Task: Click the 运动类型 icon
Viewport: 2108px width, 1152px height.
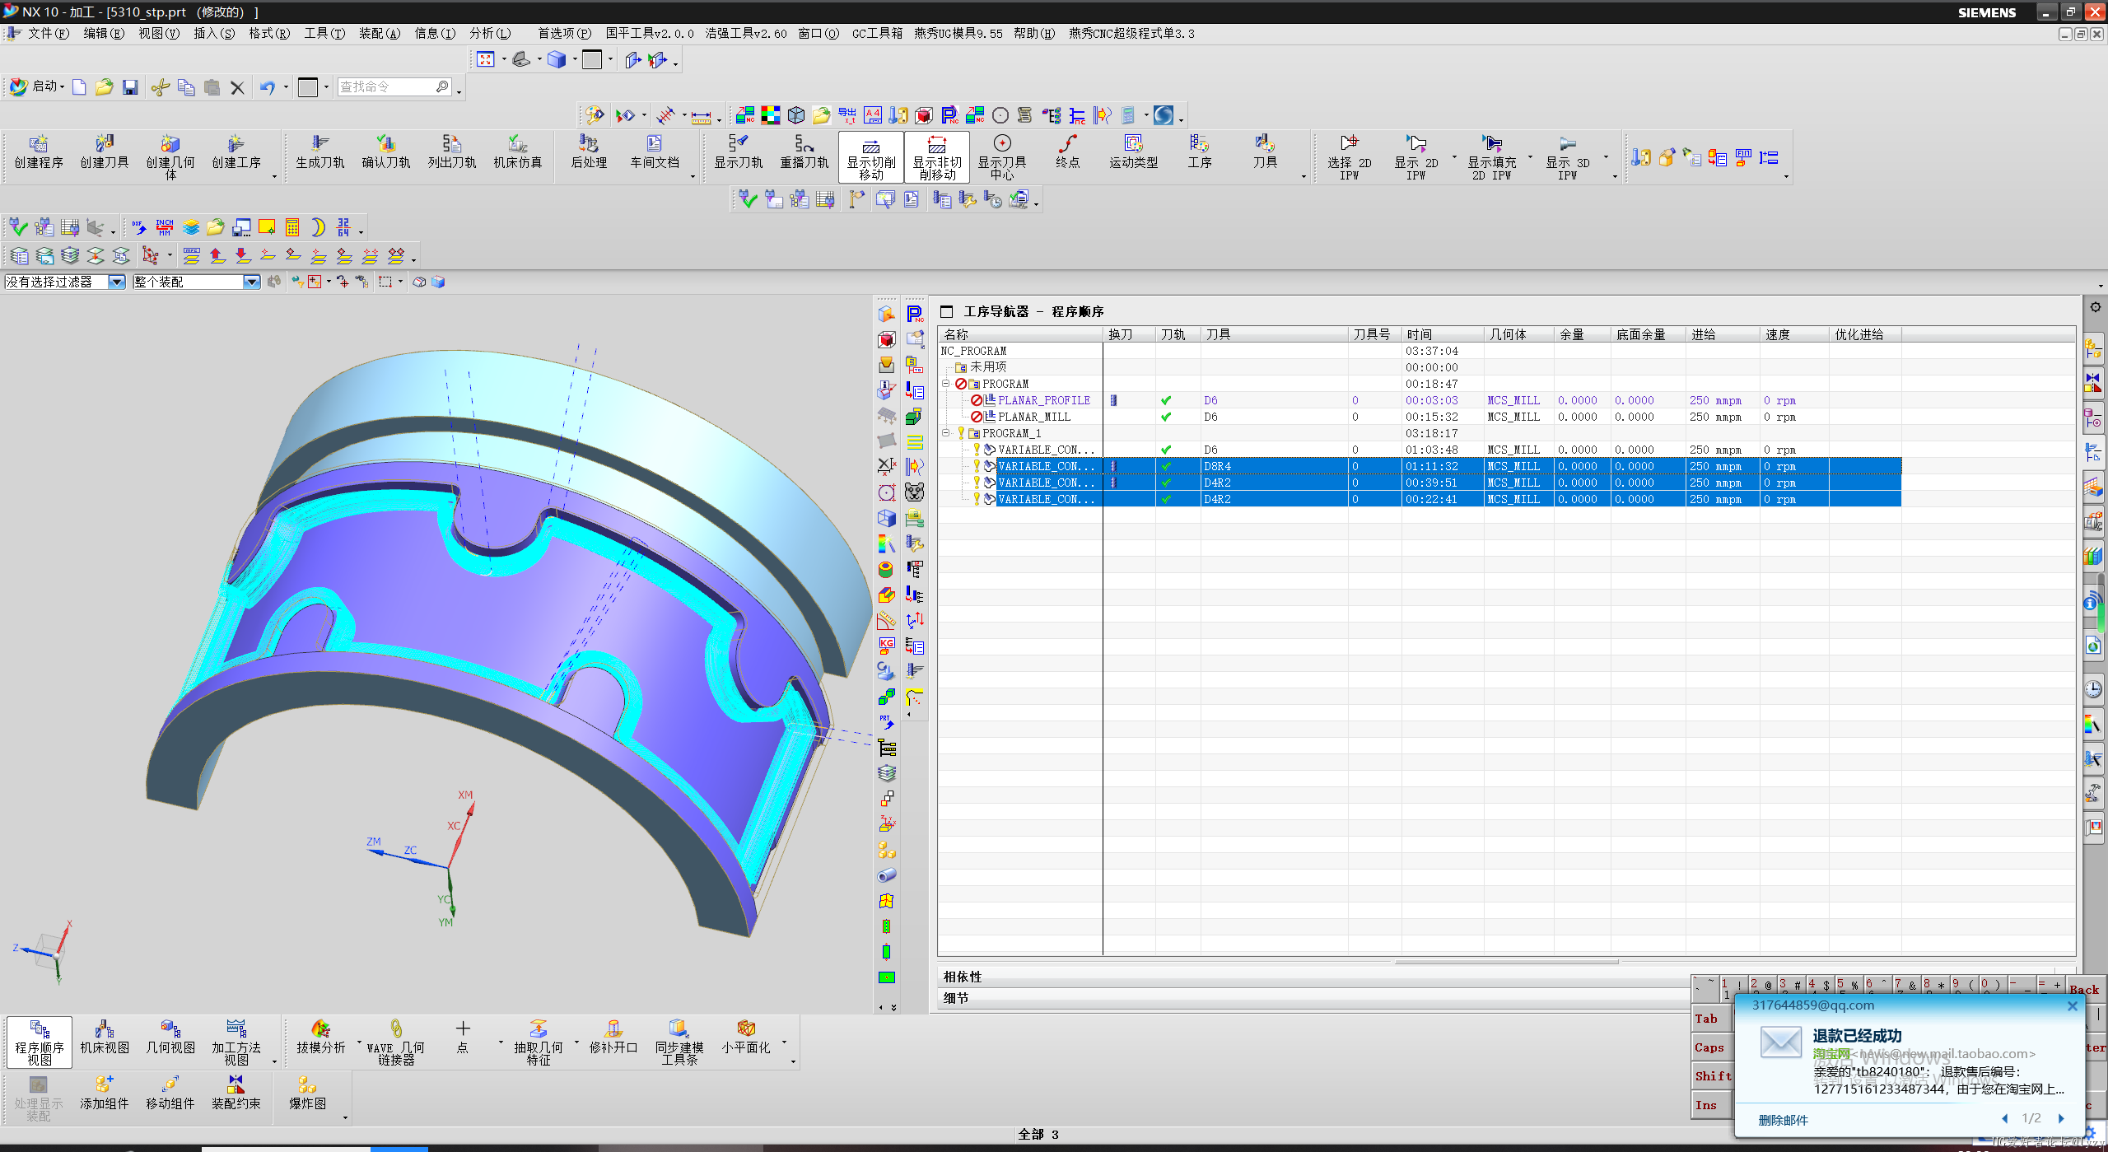Action: (x=1134, y=152)
